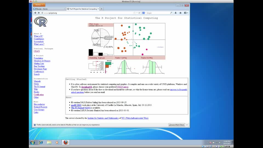The height and width of the screenshot is (148, 263).
Task: Open the Links sidebar link
Action: 36,112
